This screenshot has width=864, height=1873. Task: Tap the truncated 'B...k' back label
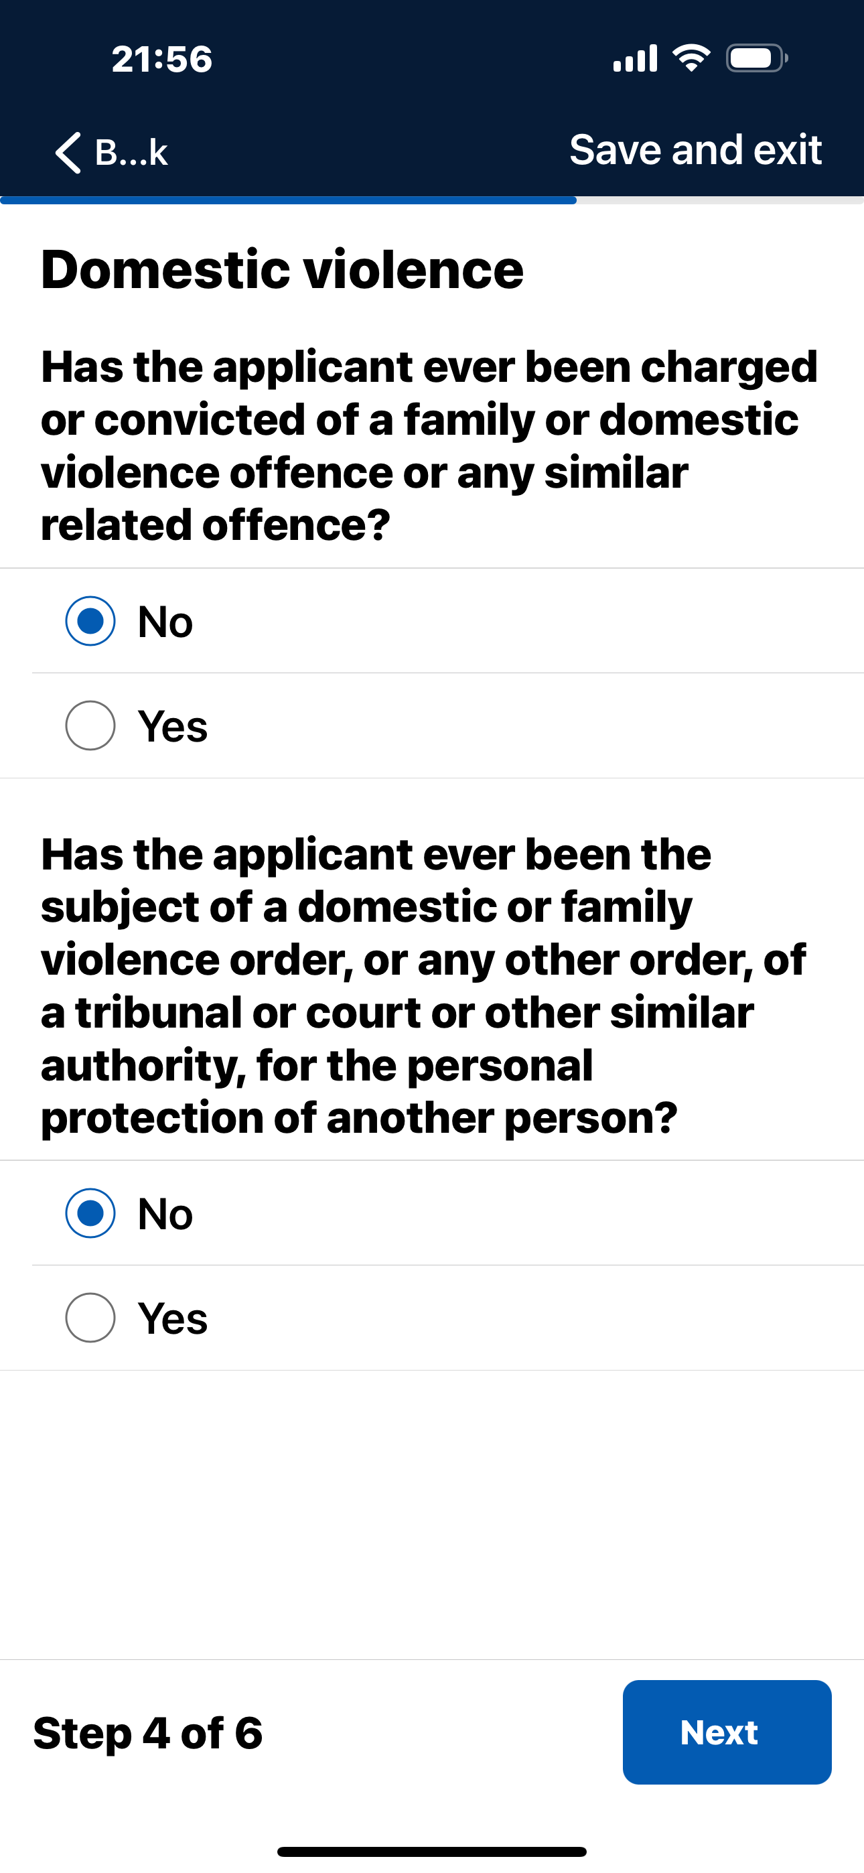pos(132,153)
